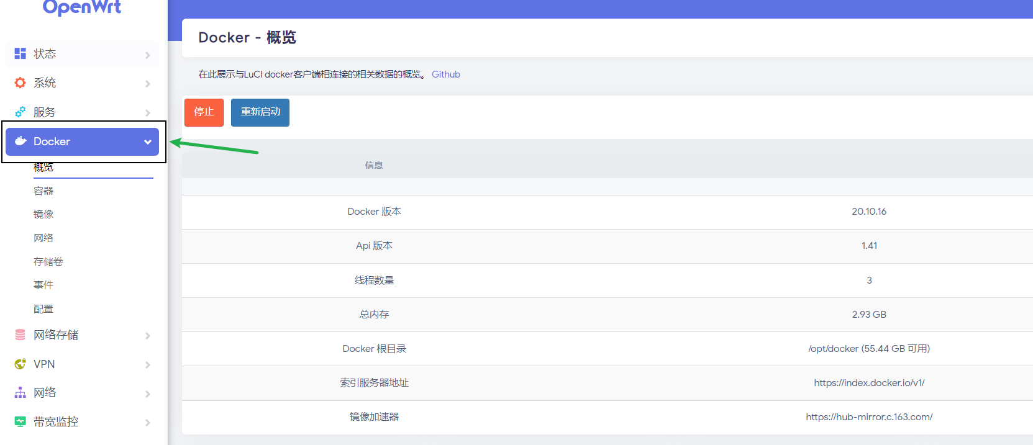Go to the 存储卷 volumes page
Image resolution: width=1033 pixels, height=445 pixels.
pyautogui.click(x=48, y=262)
